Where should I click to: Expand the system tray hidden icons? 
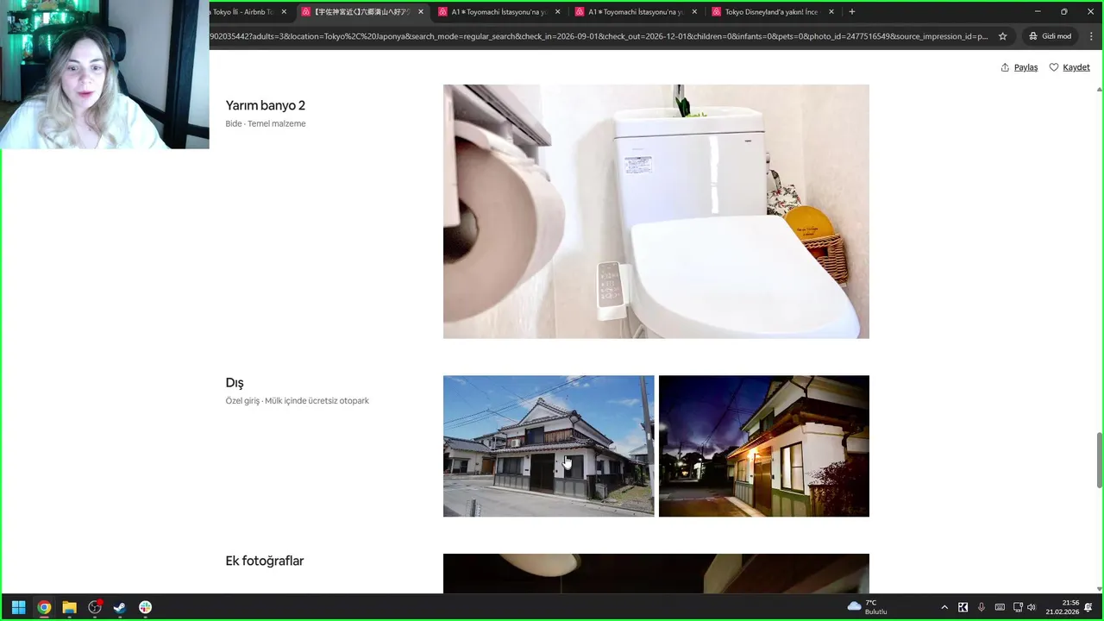[944, 607]
